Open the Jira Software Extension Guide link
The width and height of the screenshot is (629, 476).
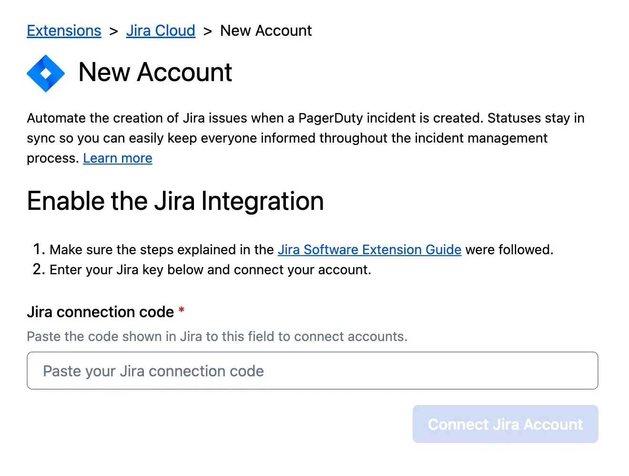(369, 249)
